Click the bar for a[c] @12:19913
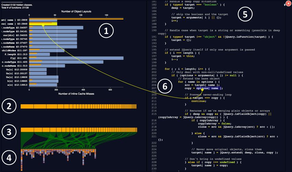This screenshot has width=292, height=172. click(43, 85)
